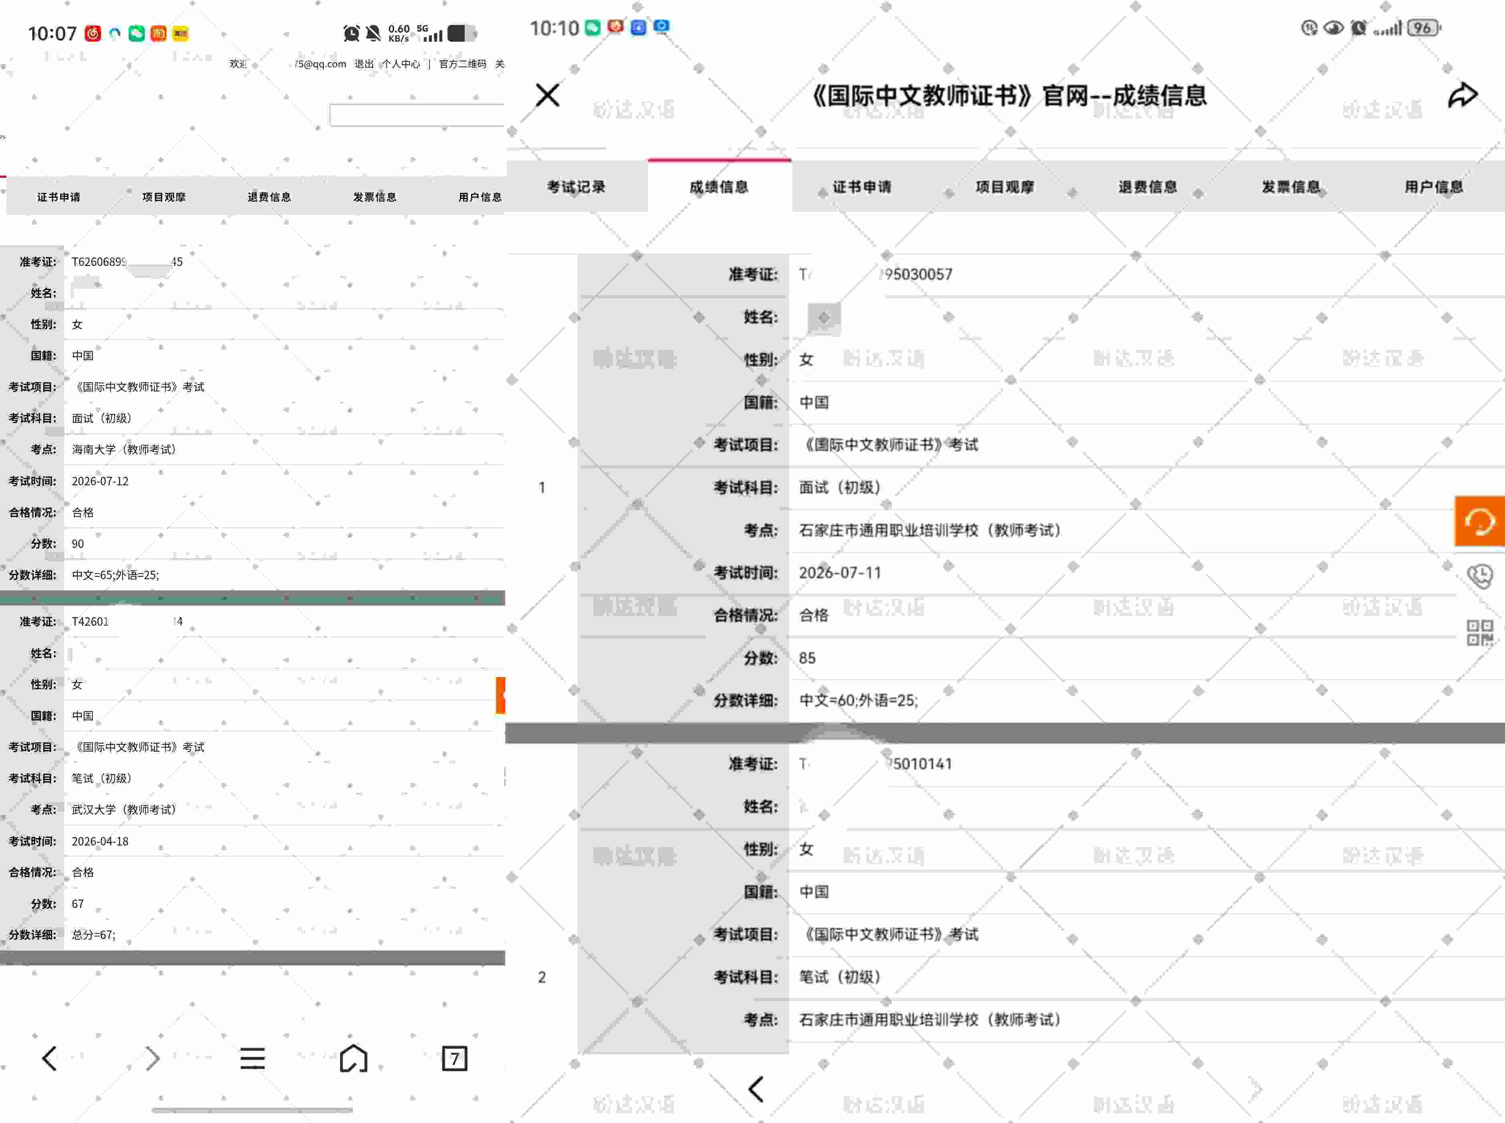Select admission number ending 5010141
The width and height of the screenshot is (1505, 1123).
point(875,764)
